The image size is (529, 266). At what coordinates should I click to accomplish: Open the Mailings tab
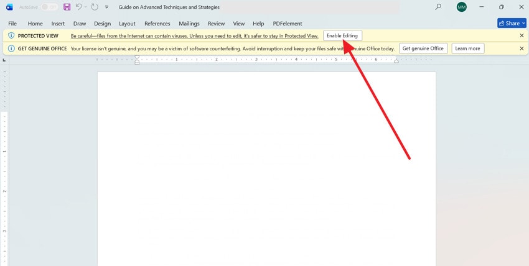pyautogui.click(x=189, y=24)
